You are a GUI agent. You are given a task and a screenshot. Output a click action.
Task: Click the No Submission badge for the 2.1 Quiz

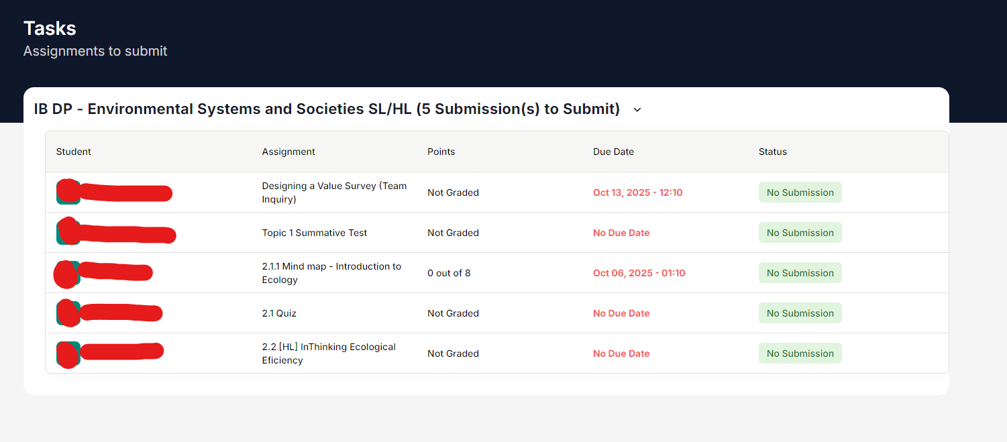800,313
